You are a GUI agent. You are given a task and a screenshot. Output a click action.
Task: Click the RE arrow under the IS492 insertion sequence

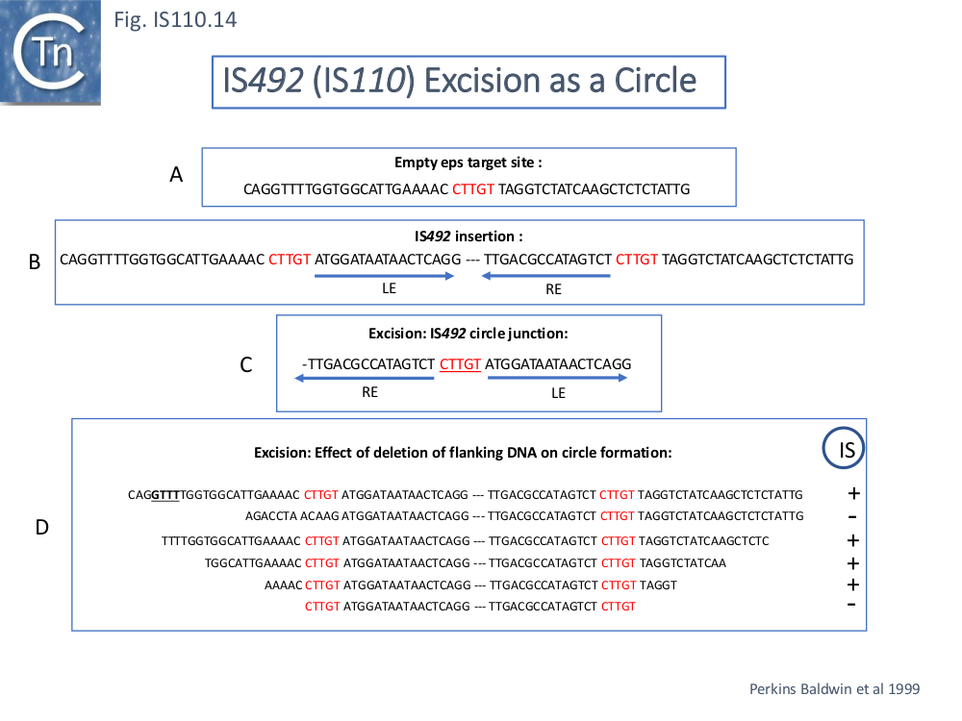(x=546, y=276)
